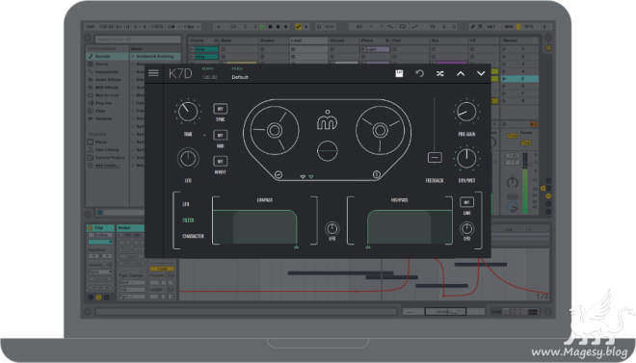Click the Feedback slider handle
Screen dimensions: 636x363
point(435,157)
